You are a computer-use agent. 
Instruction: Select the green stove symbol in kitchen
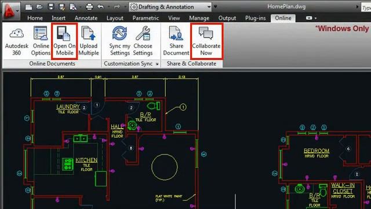67,164
